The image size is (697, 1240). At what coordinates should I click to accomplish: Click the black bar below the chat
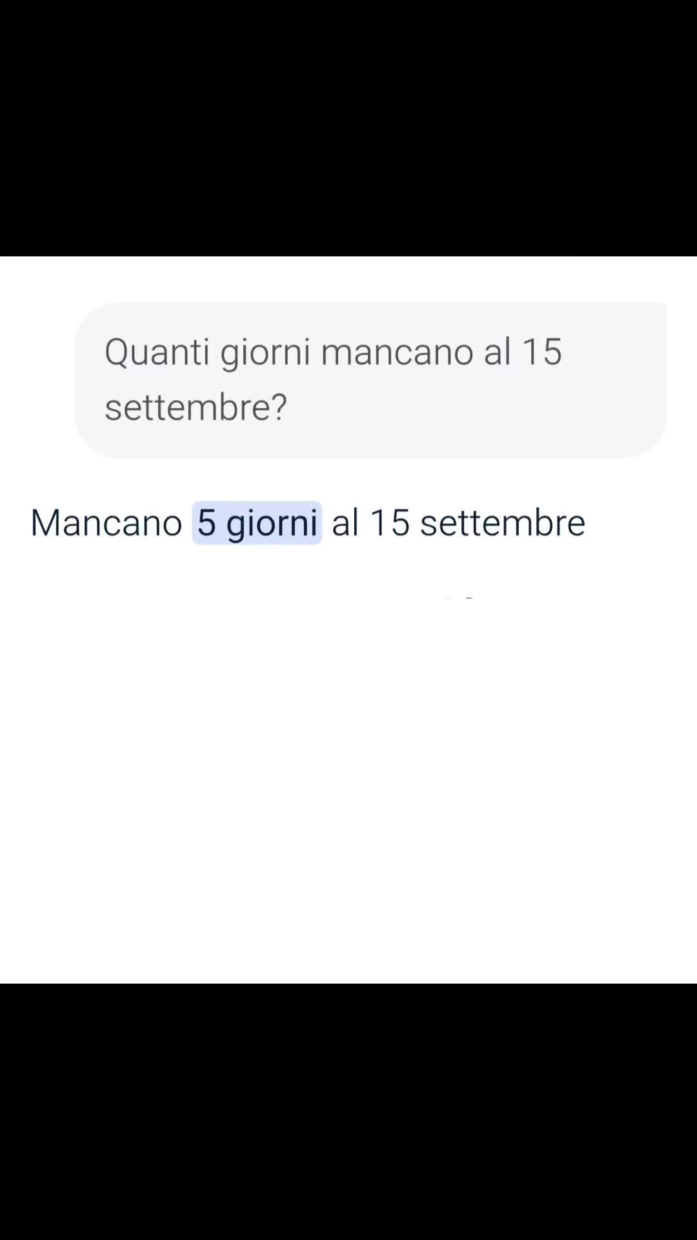click(x=348, y=1111)
